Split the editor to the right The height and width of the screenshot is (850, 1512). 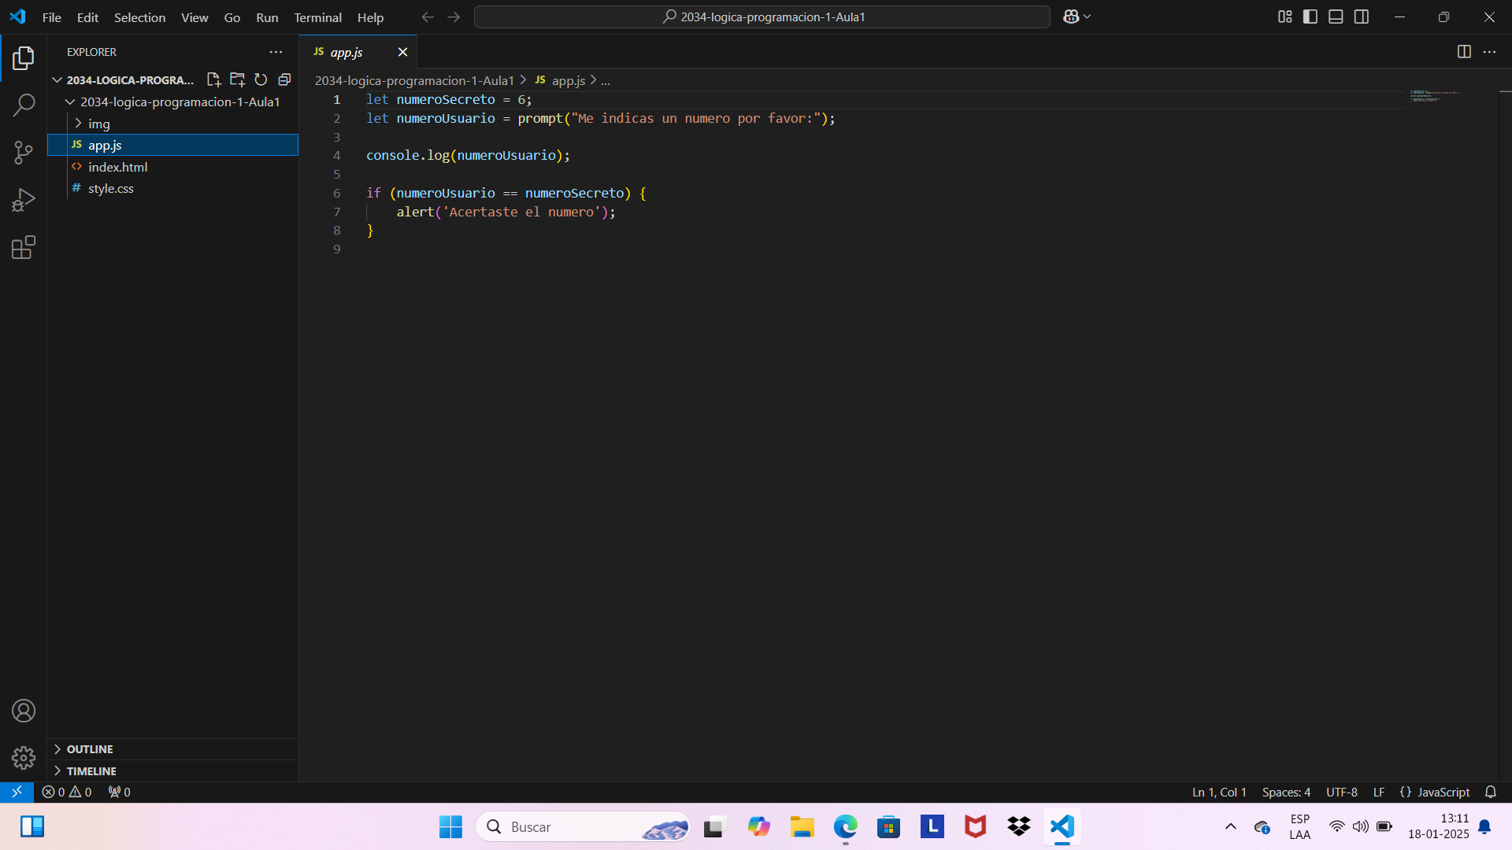(x=1464, y=52)
